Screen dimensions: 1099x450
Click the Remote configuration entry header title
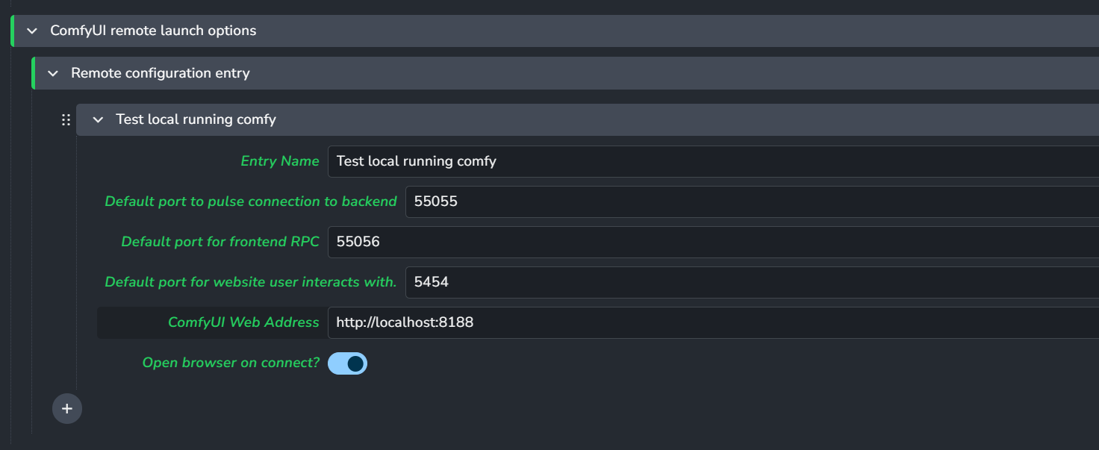(x=161, y=73)
